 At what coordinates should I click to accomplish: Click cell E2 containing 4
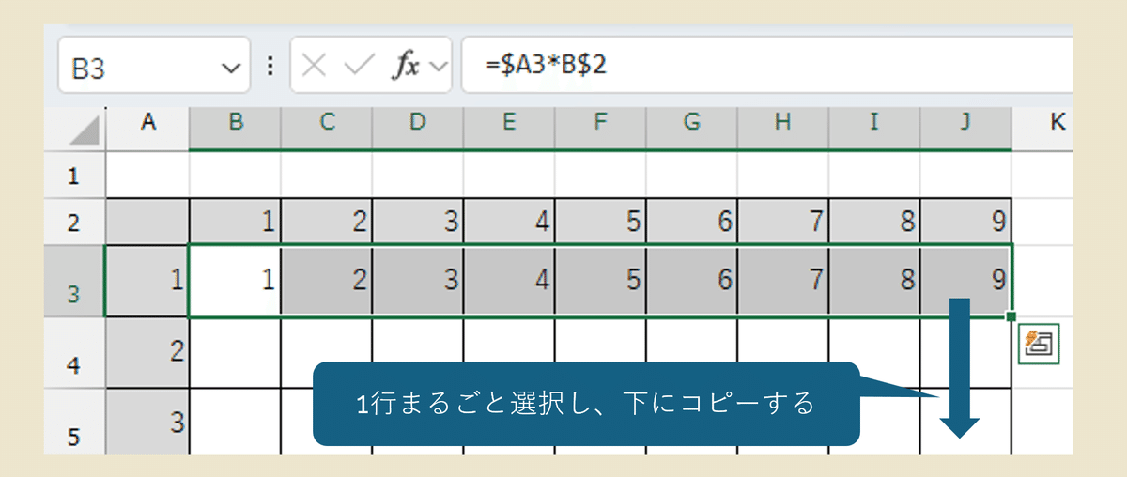coord(508,222)
